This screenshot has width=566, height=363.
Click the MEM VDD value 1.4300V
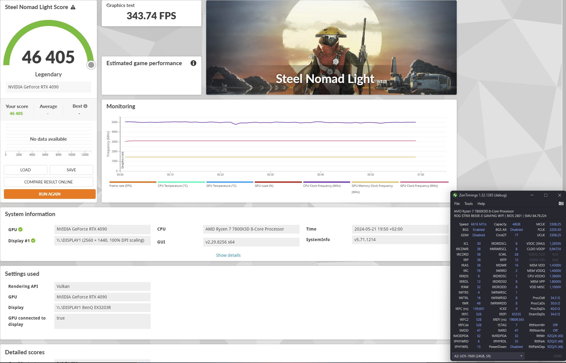(555, 265)
